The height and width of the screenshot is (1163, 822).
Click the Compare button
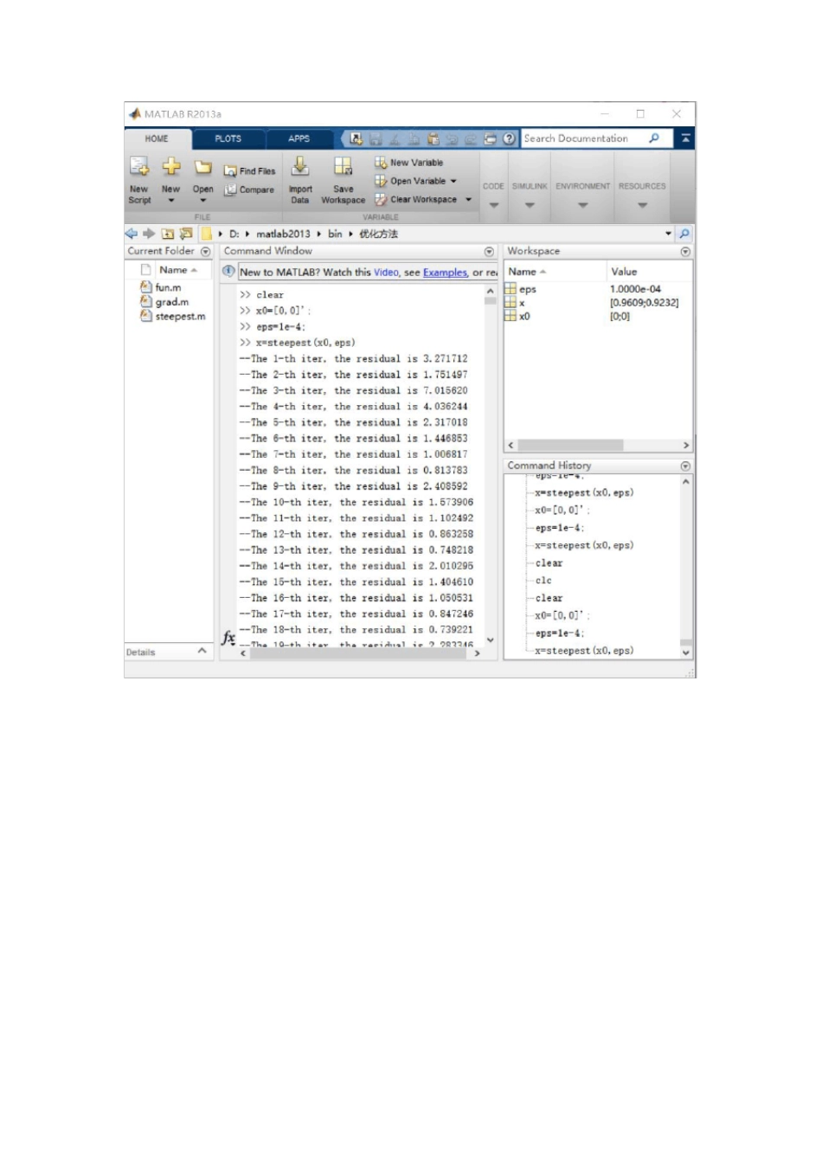point(249,190)
